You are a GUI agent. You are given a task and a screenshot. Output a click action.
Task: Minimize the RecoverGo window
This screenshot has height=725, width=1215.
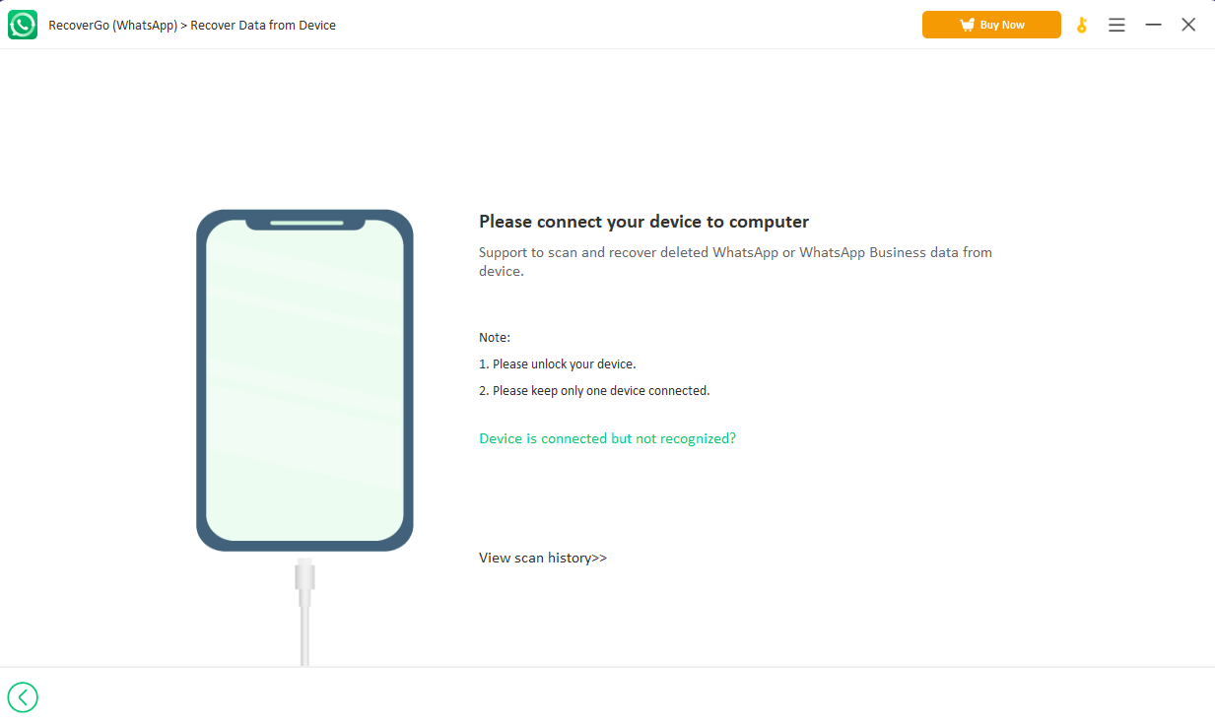[1153, 26]
